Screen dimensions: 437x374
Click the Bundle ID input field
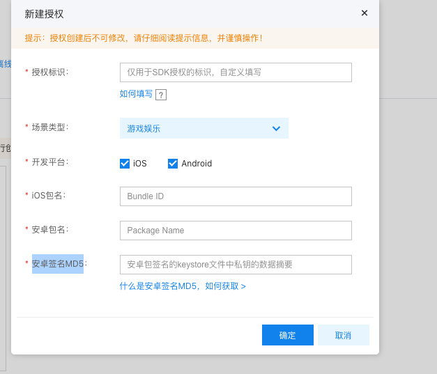tap(236, 196)
